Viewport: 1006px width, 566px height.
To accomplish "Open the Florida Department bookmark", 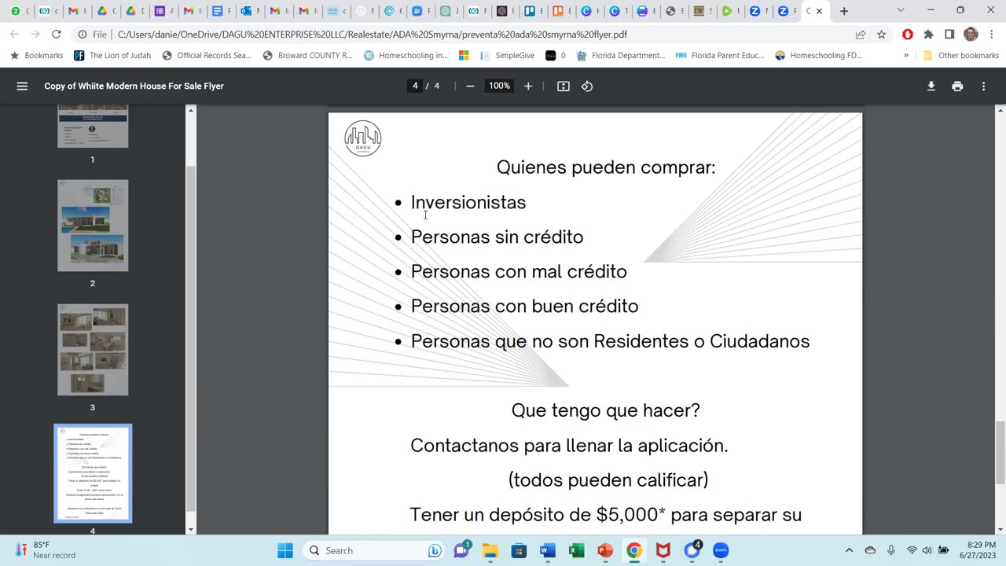I will tap(621, 56).
